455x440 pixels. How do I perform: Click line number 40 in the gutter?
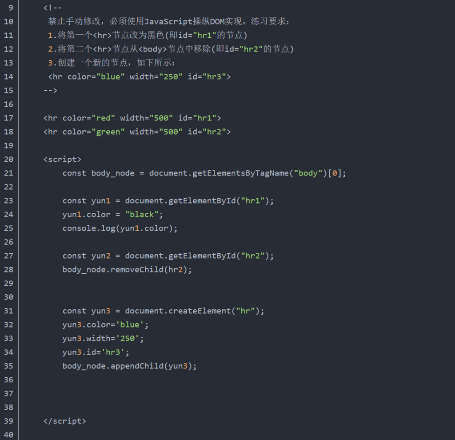tap(8, 435)
